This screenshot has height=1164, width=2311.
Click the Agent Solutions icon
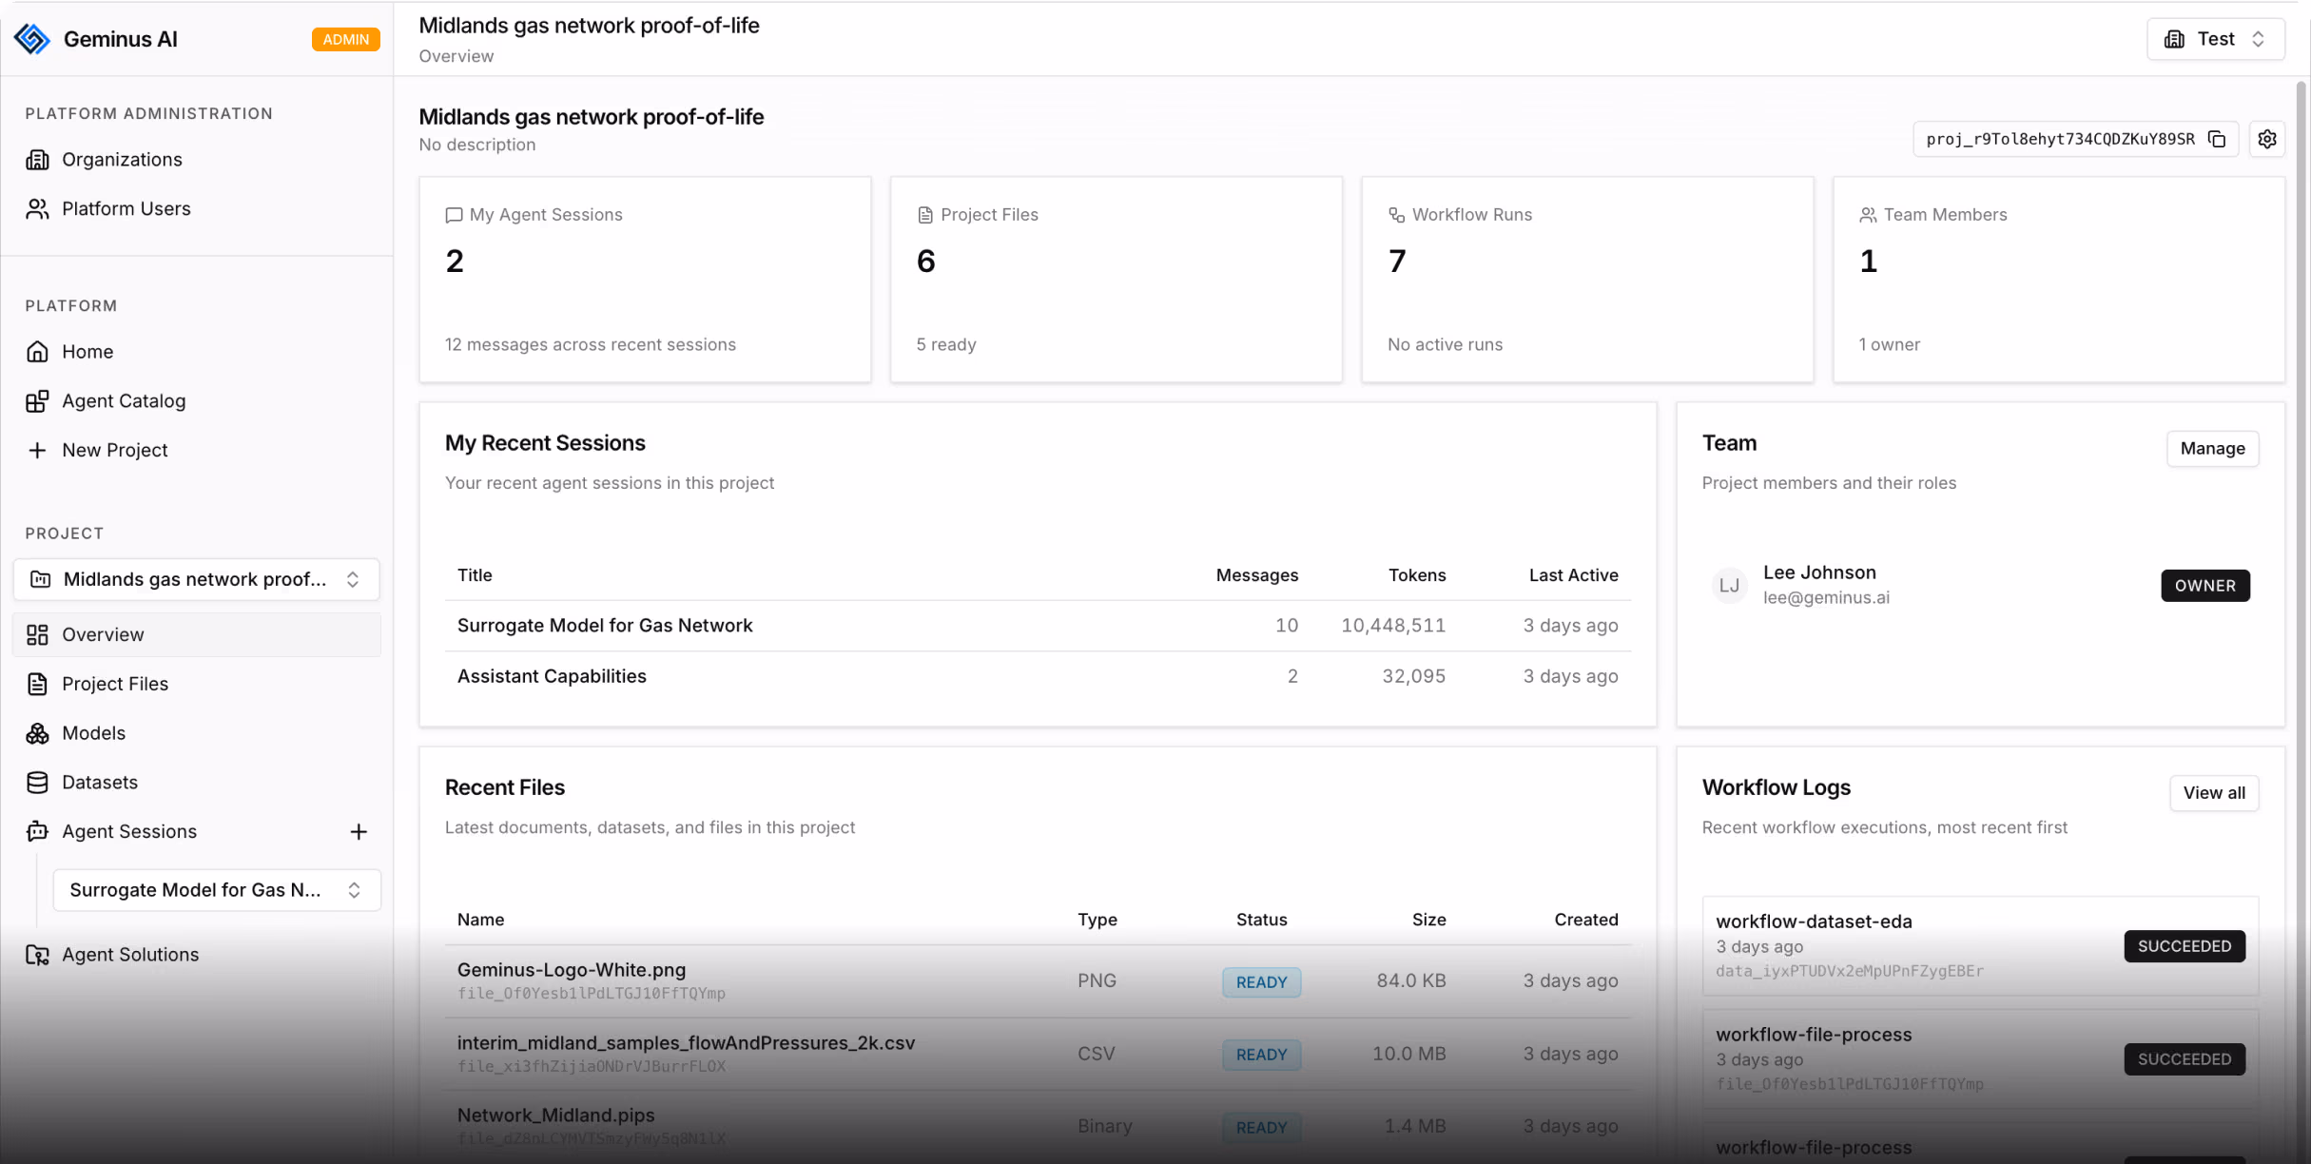[37, 955]
